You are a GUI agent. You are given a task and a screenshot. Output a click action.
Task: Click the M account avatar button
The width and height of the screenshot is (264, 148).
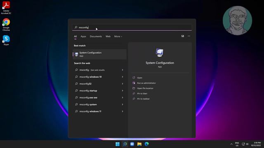click(x=182, y=36)
